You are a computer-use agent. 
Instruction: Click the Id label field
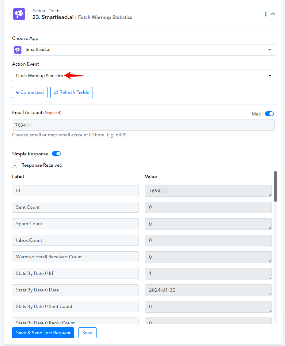pos(75,191)
